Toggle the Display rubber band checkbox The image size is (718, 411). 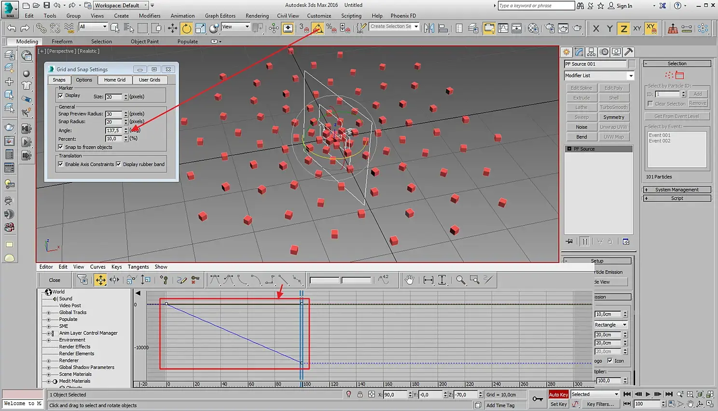[119, 164]
